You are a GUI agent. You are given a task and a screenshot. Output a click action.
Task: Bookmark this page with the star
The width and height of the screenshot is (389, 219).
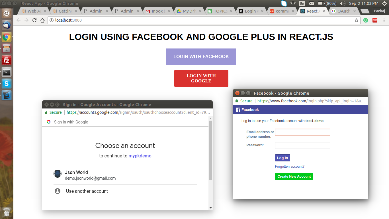pos(356,20)
